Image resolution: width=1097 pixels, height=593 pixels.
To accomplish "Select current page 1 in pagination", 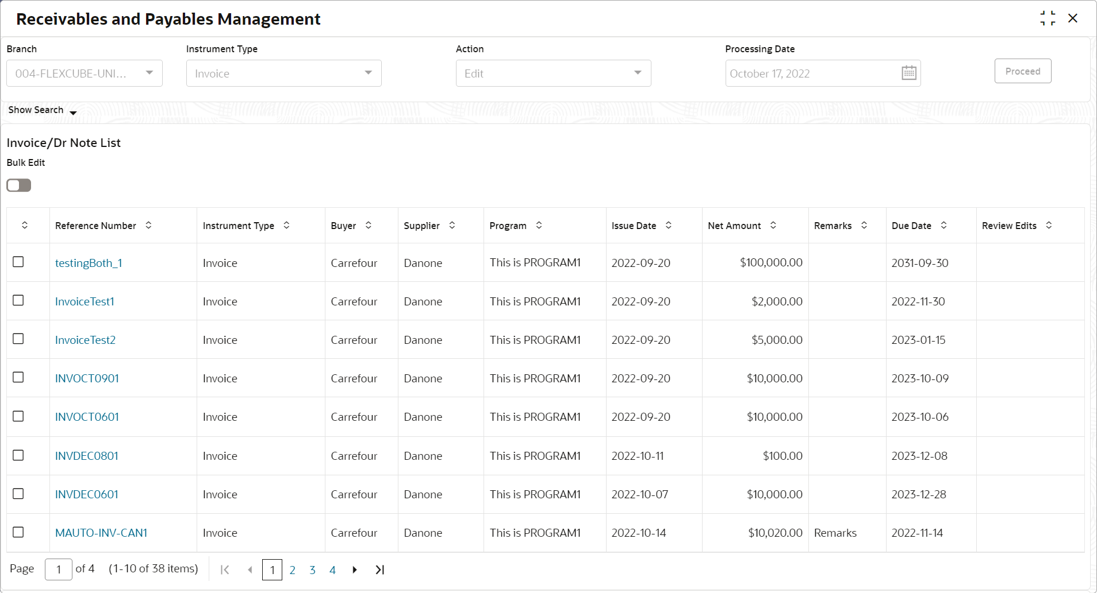I will [272, 570].
